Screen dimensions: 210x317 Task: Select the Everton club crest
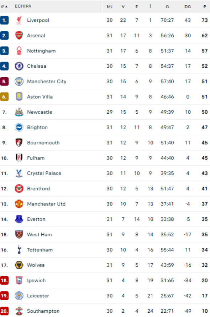tap(19, 219)
